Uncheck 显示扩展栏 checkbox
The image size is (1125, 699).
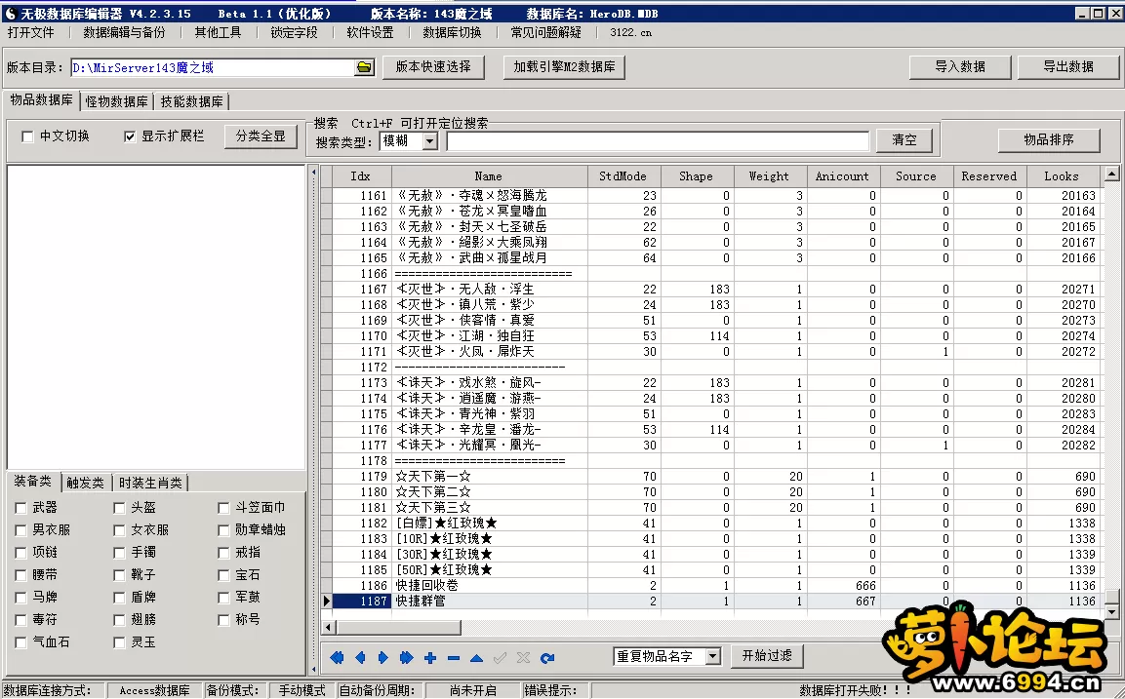coord(130,136)
